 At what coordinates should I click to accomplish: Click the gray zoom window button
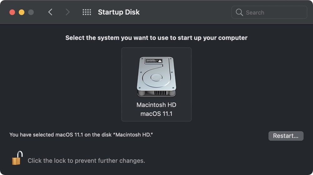(x=31, y=12)
